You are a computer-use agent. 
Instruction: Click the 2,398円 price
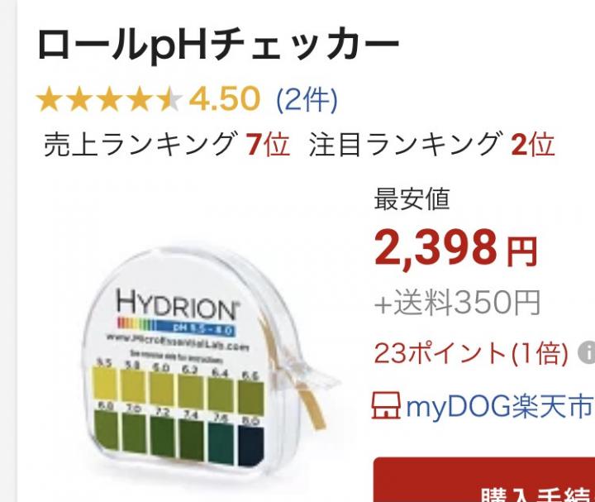455,249
